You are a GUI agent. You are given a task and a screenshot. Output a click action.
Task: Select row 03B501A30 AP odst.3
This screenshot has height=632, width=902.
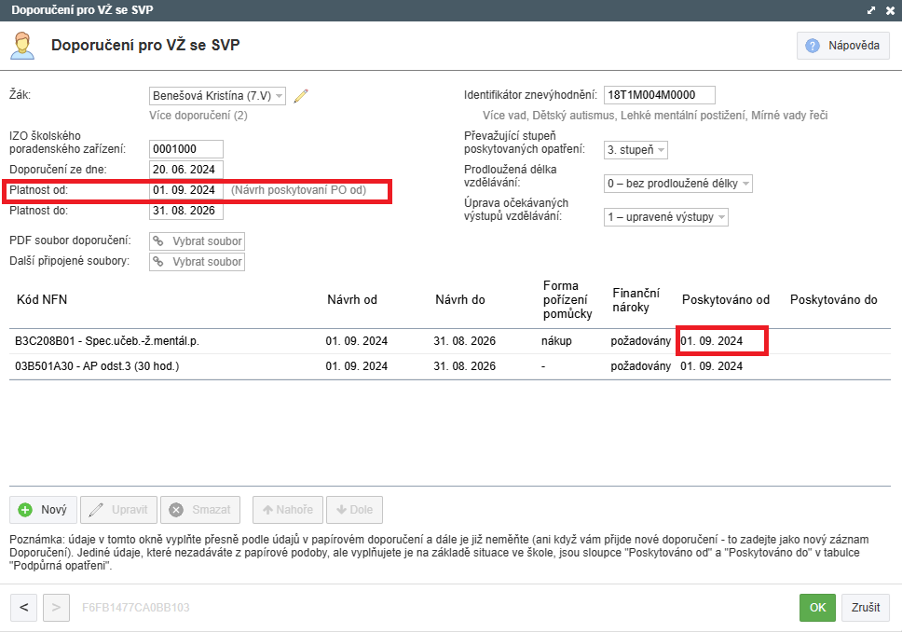click(x=97, y=366)
